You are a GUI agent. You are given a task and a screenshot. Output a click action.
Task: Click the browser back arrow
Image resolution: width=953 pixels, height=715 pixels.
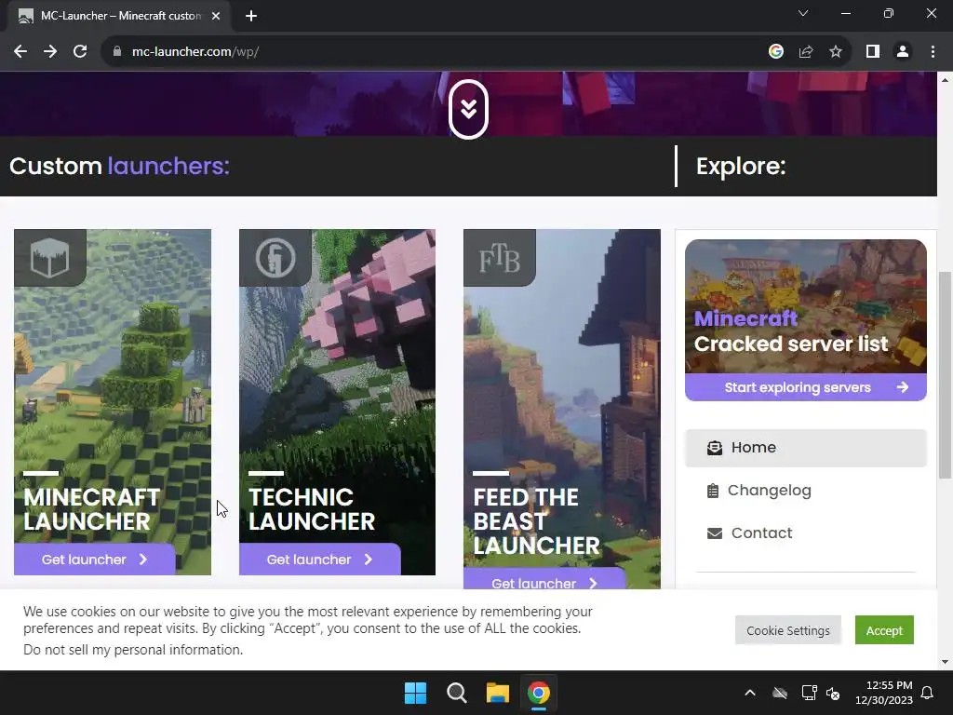coord(20,52)
